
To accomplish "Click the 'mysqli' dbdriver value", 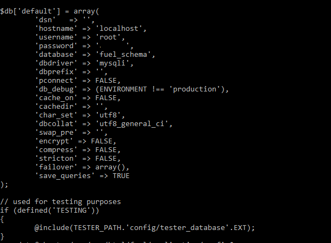I will pyautogui.click(x=112, y=63).
